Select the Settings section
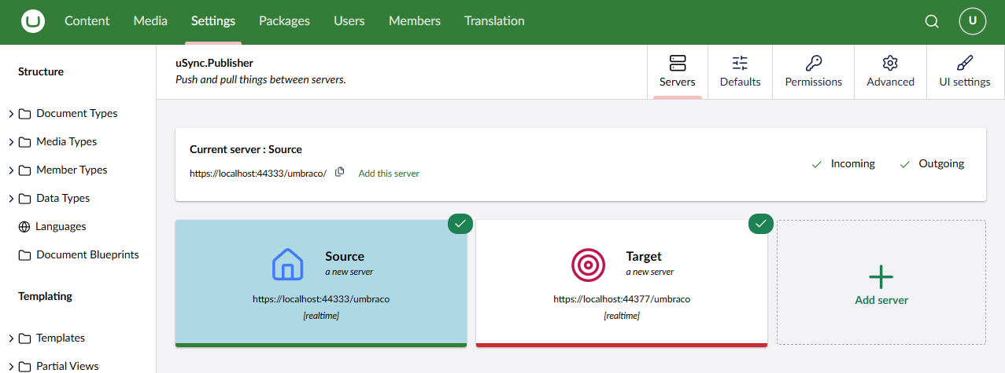 (x=213, y=21)
